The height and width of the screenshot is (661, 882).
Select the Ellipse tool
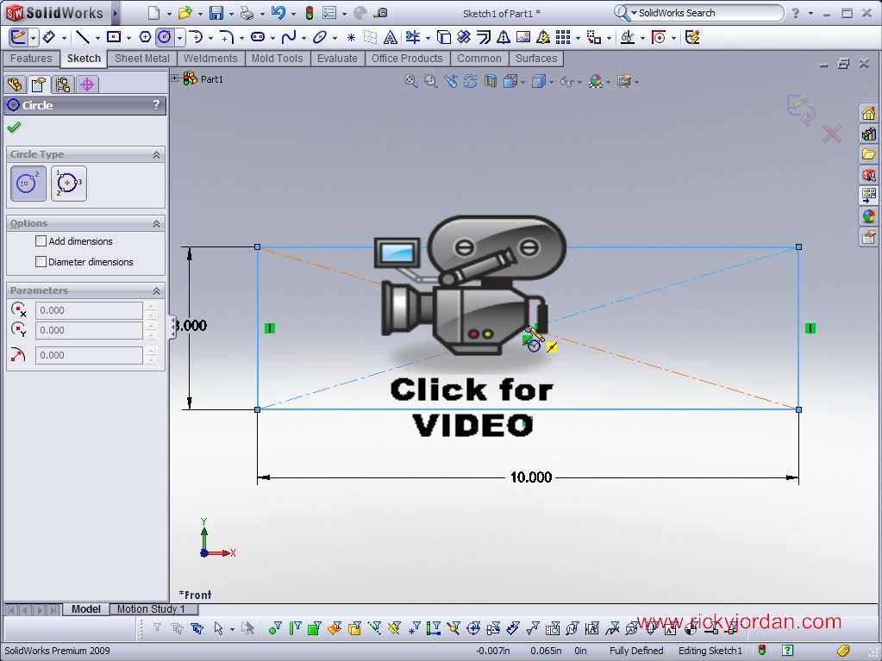(x=319, y=36)
